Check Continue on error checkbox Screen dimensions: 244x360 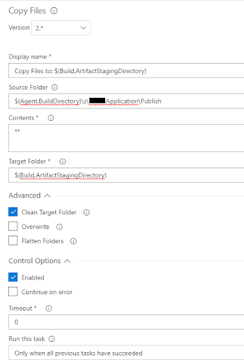(x=13, y=291)
